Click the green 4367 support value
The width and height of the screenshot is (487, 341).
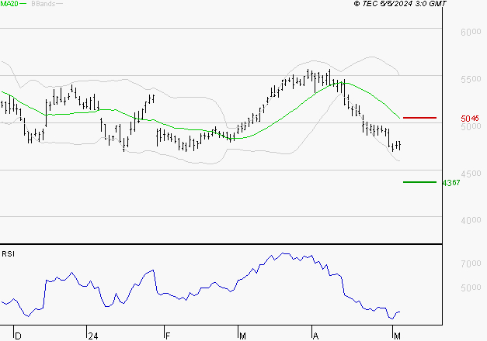[x=451, y=183]
